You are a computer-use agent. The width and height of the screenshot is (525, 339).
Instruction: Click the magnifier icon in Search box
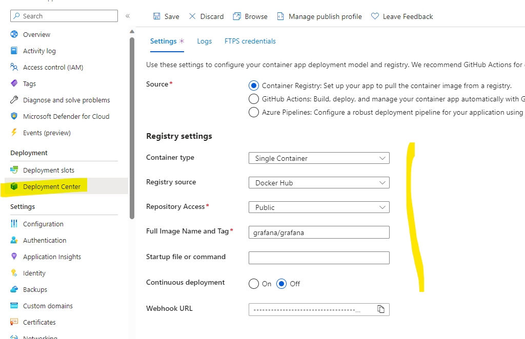pos(17,16)
